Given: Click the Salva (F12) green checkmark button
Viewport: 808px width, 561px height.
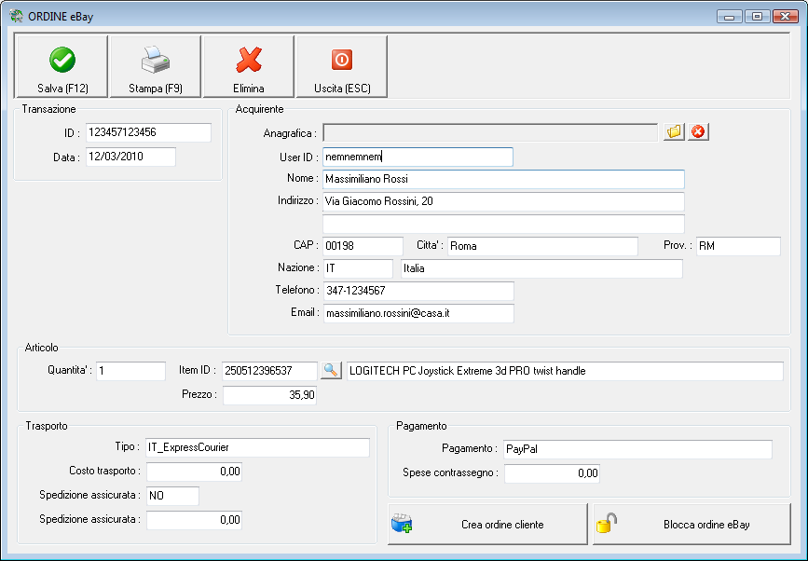Looking at the screenshot, I should pos(62,66).
